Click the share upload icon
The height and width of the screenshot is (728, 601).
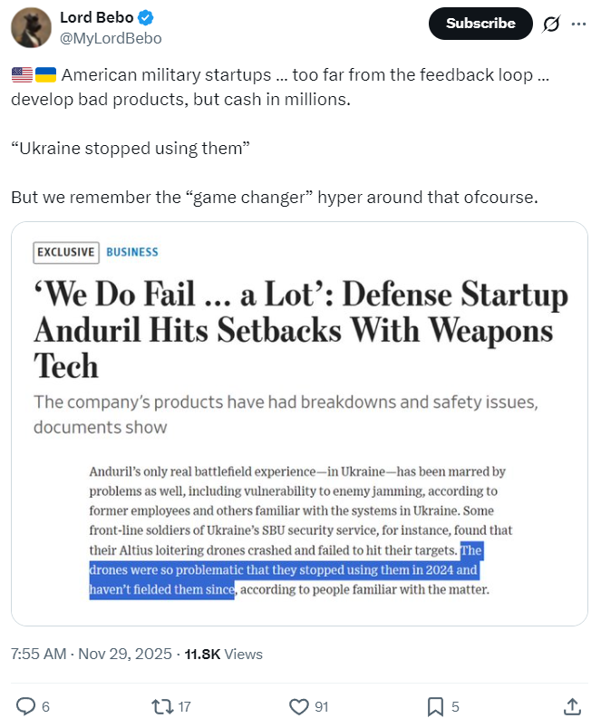pyautogui.click(x=572, y=705)
